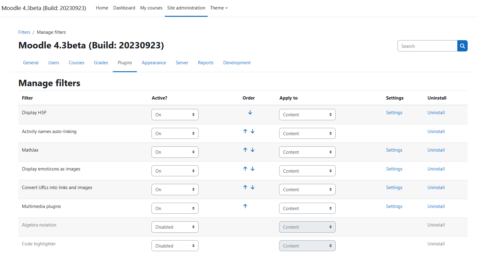The height and width of the screenshot is (253, 478).
Task: Open Settings for MathJax filter
Action: point(394,150)
